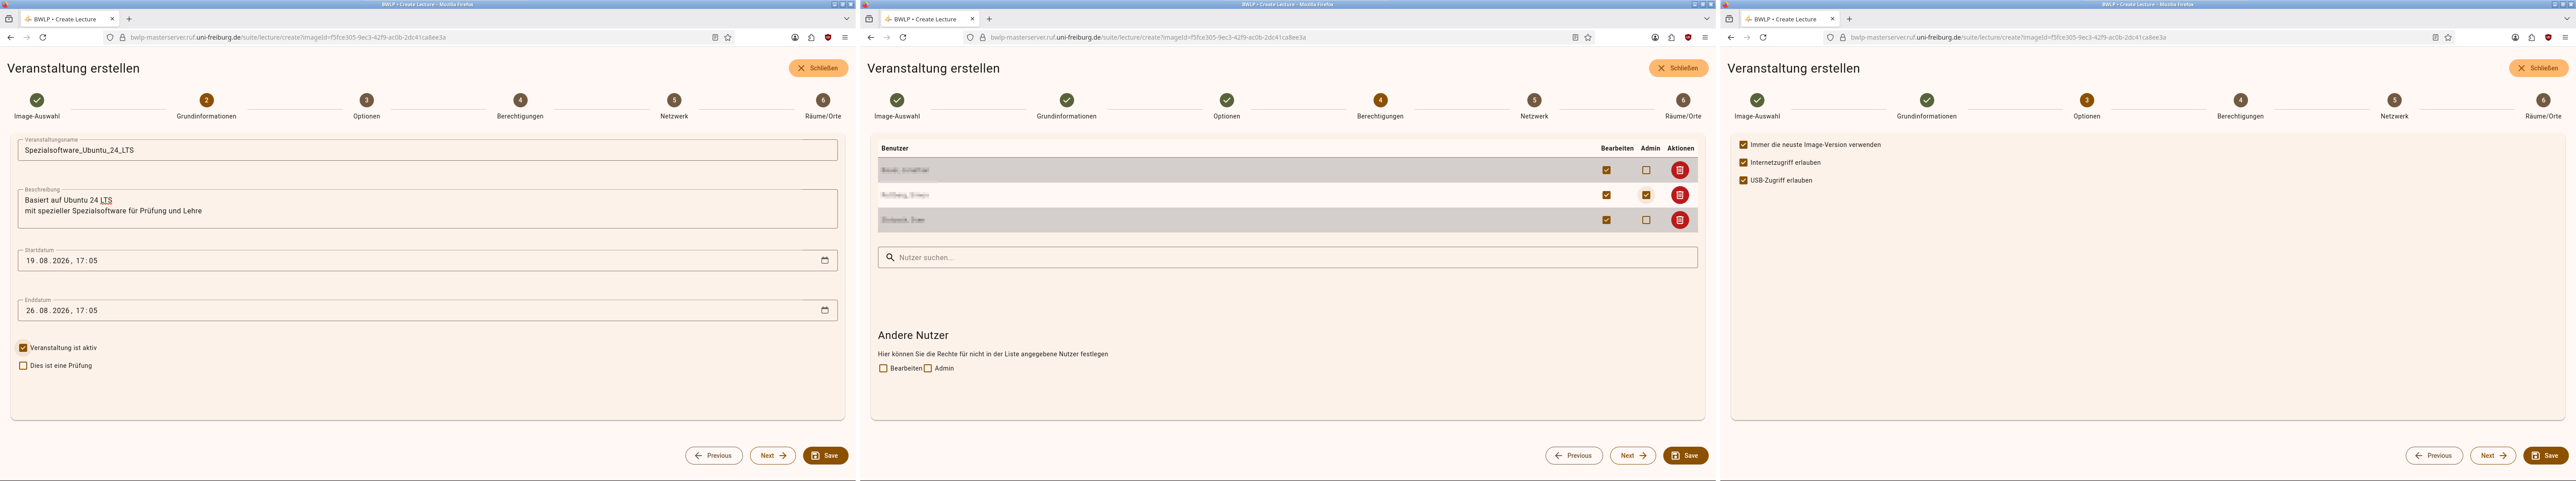Open Firefox View in the right window
Viewport: 2576px width, 481px height.
(x=1729, y=19)
